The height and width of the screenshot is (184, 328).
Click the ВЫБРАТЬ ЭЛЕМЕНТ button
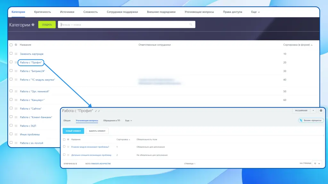coord(97,131)
